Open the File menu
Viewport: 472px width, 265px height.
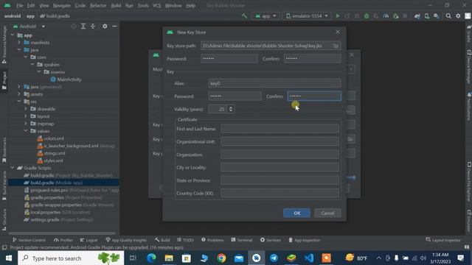point(20,5)
